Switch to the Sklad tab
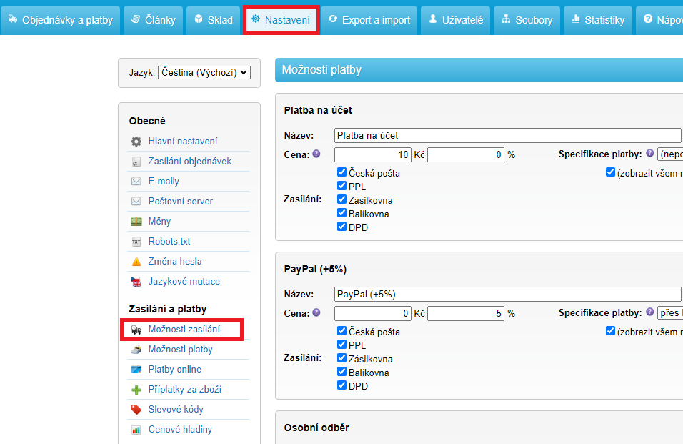 tap(213, 20)
